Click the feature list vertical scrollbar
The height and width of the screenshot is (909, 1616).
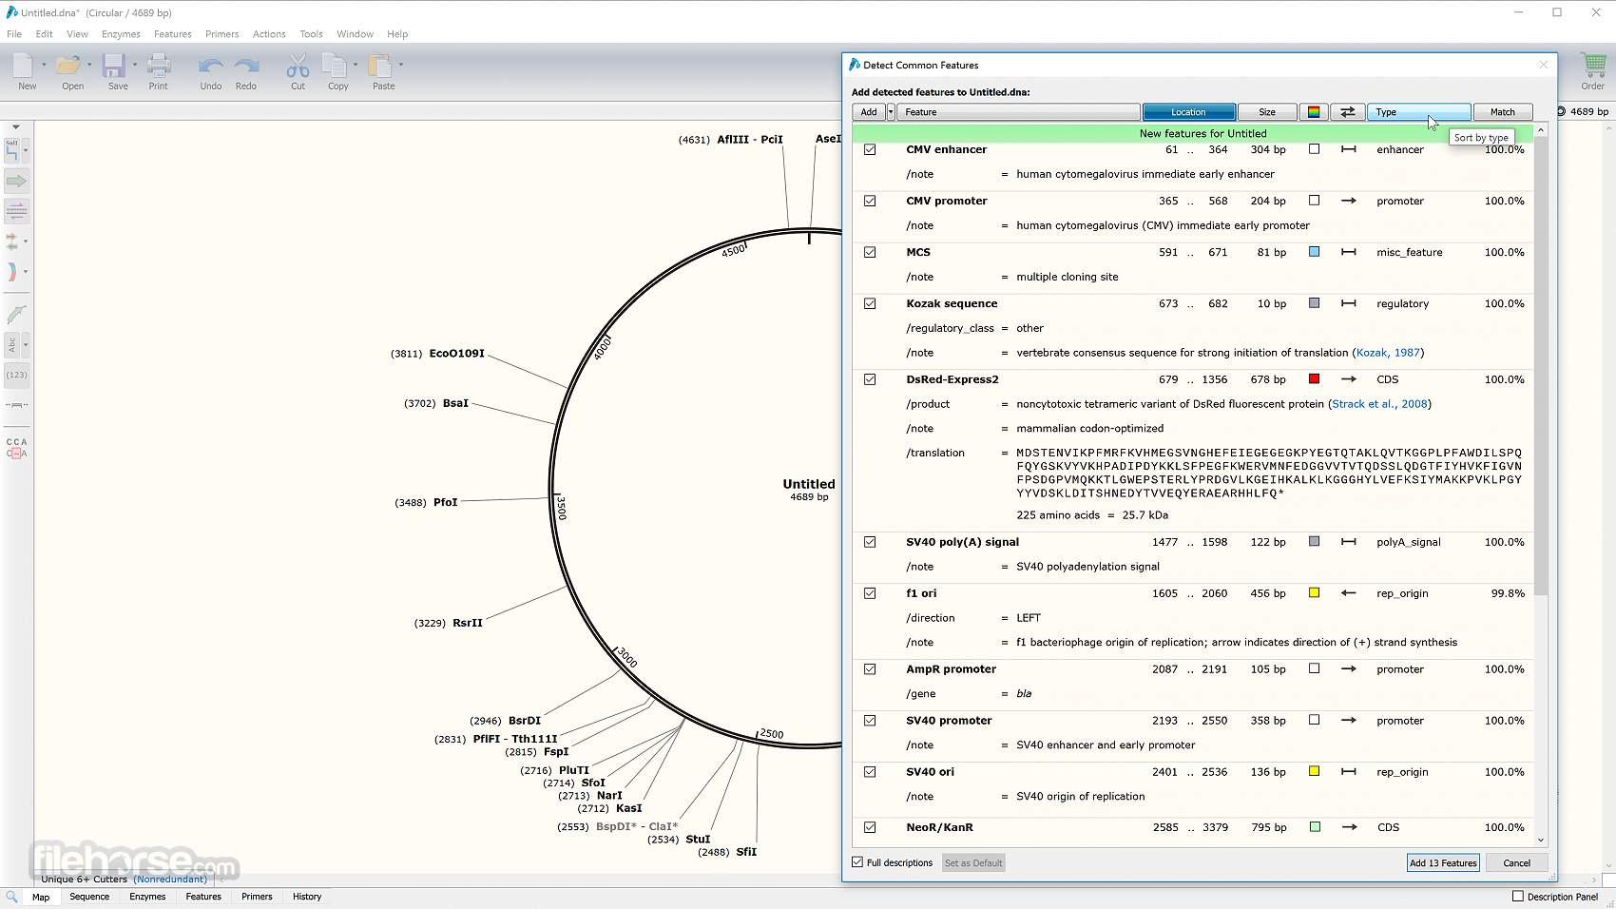(x=1541, y=366)
